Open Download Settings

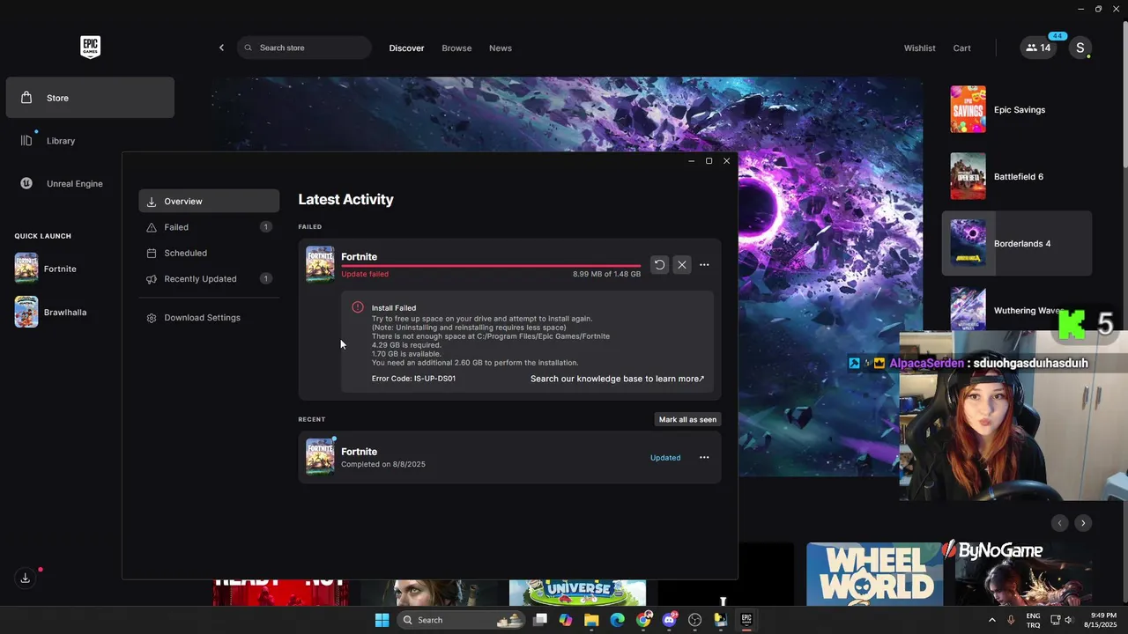[209, 318]
